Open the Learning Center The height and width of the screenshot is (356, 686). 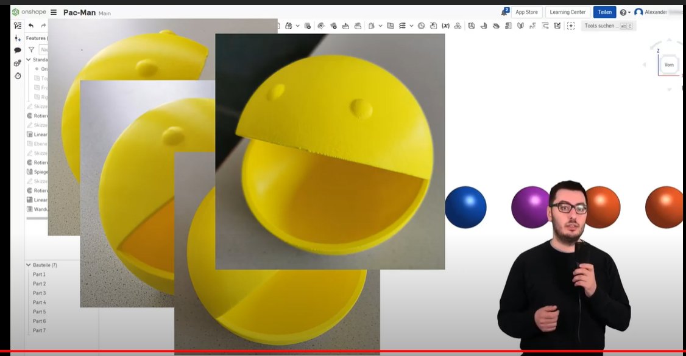pos(567,12)
